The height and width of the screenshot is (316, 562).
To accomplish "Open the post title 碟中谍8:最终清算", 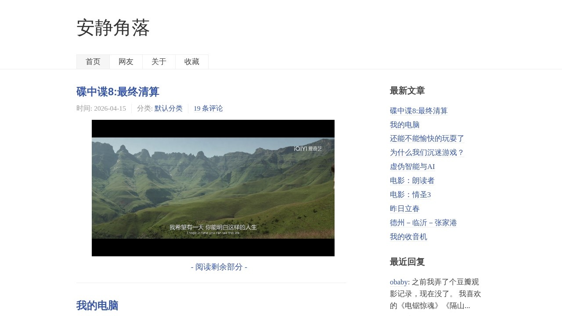I will (x=118, y=92).
